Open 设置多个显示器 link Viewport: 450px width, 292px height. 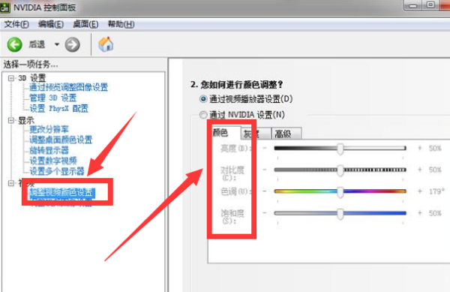(57, 171)
